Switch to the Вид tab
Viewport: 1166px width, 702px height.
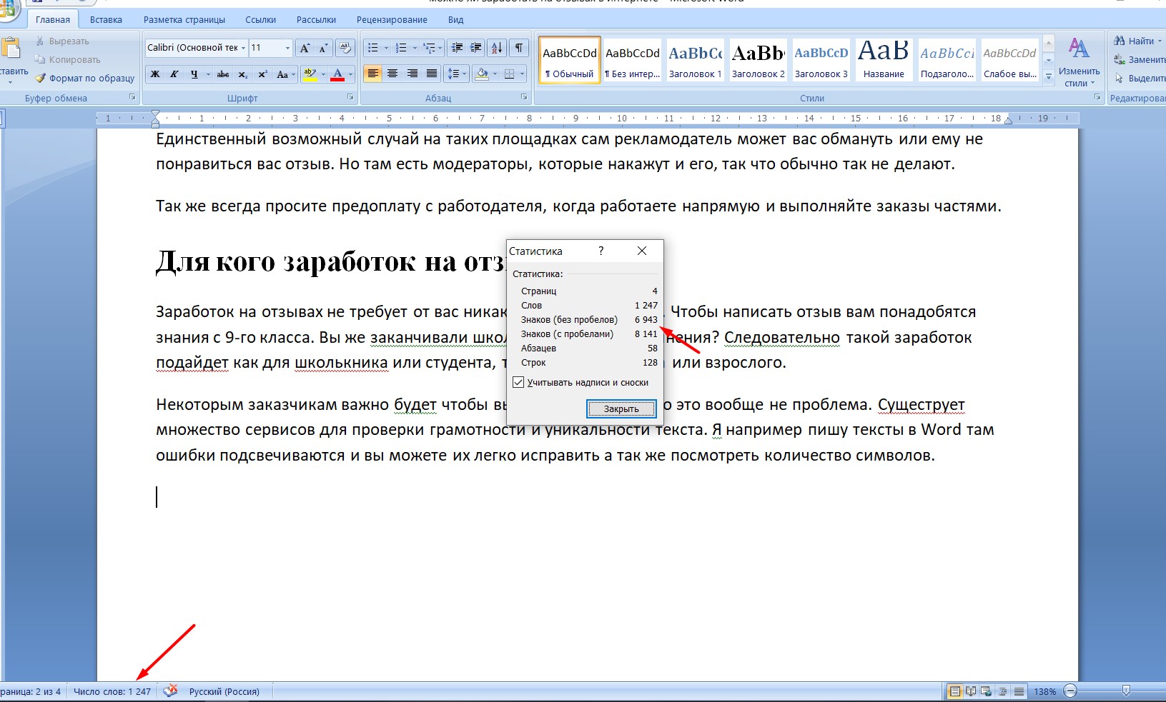(456, 19)
